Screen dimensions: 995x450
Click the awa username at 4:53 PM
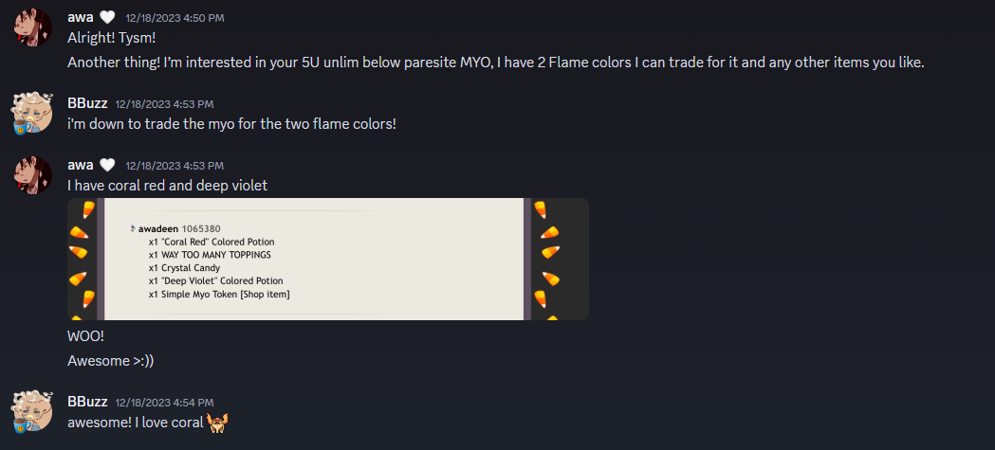80,166
